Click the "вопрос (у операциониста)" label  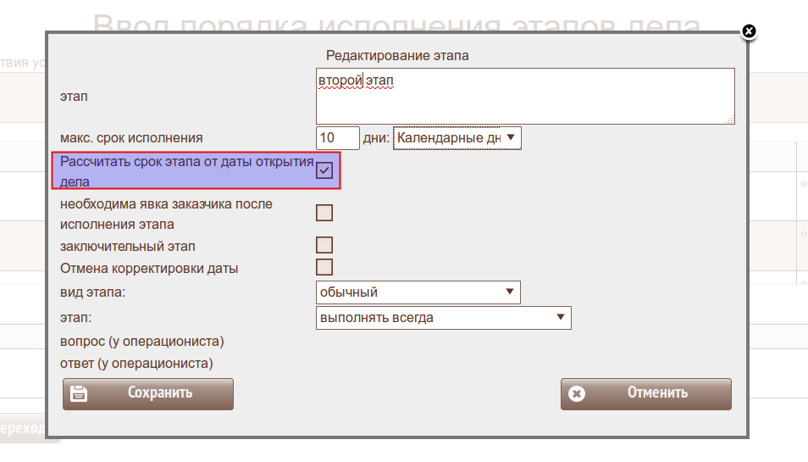point(142,342)
